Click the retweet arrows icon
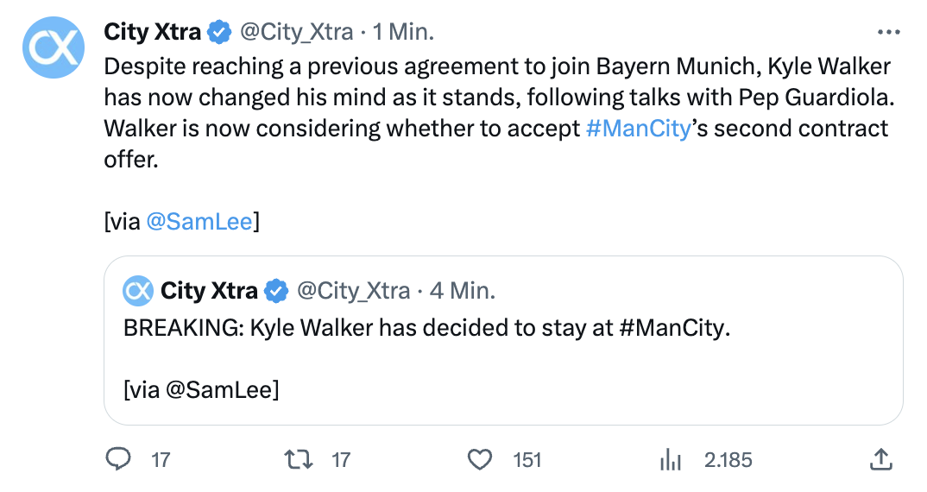The width and height of the screenshot is (927, 492). [x=299, y=459]
